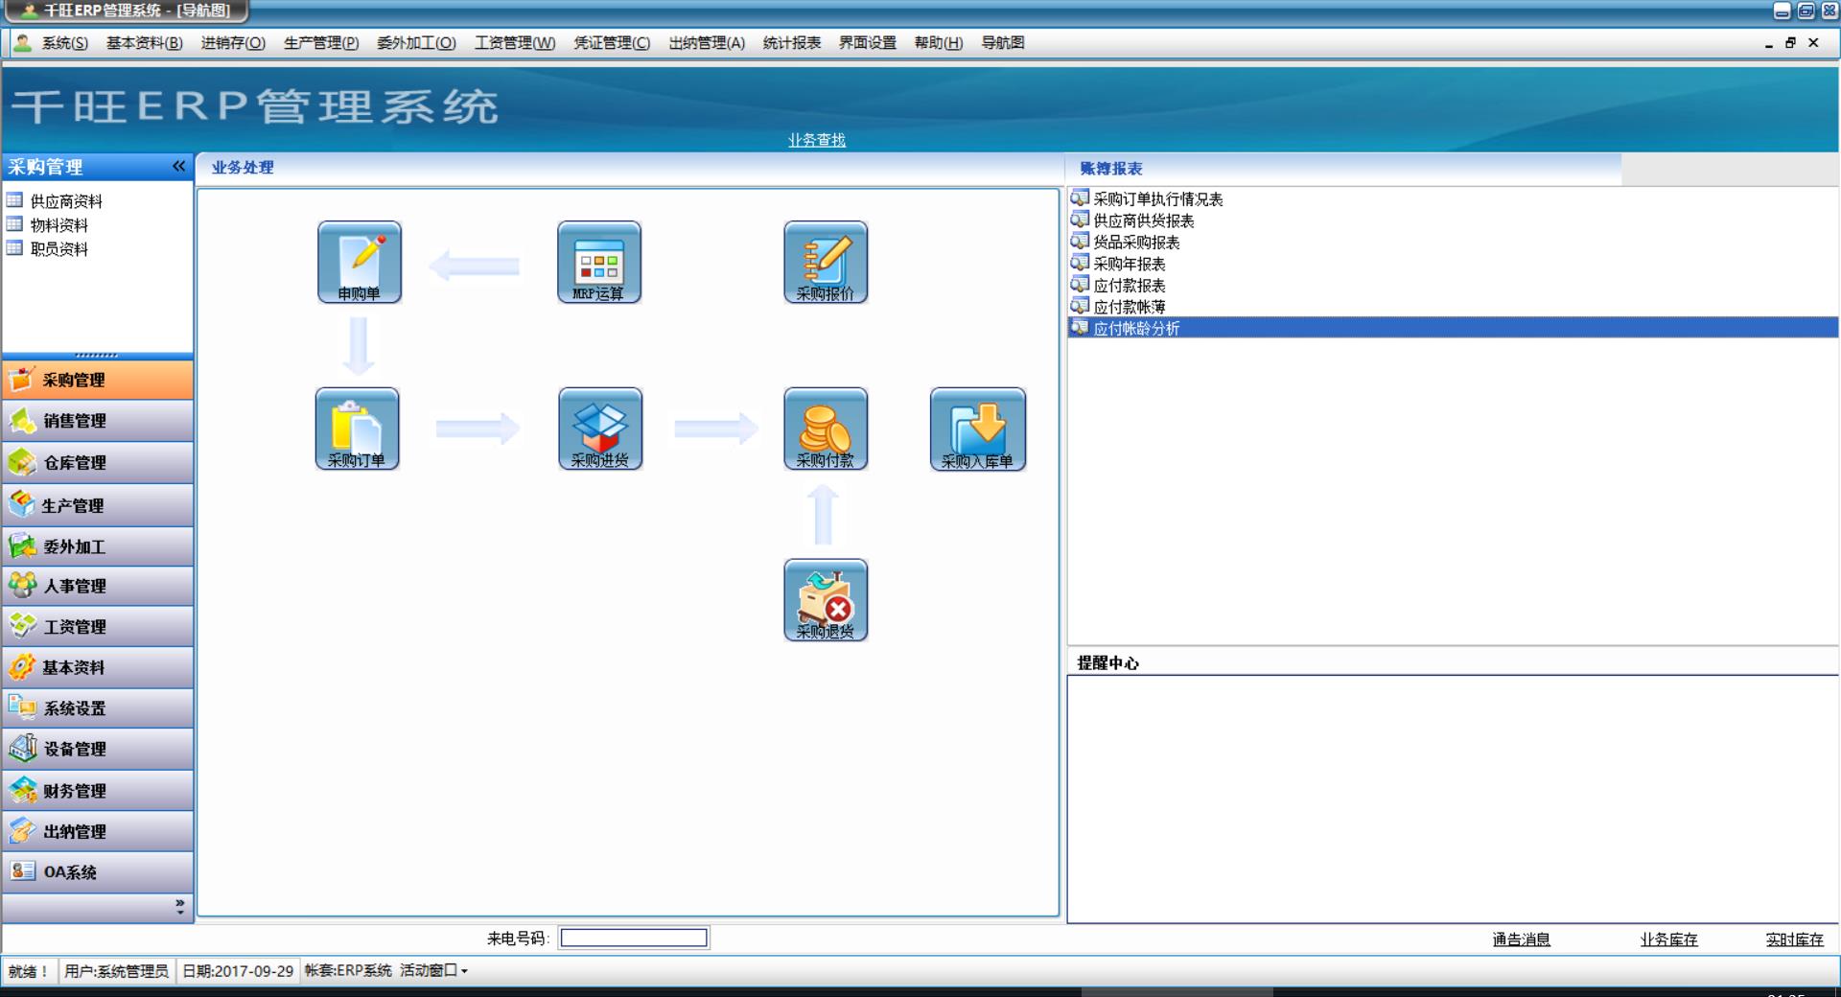Open the 人事管理 sidebar module
Screen dimensions: 1841x997
point(98,586)
